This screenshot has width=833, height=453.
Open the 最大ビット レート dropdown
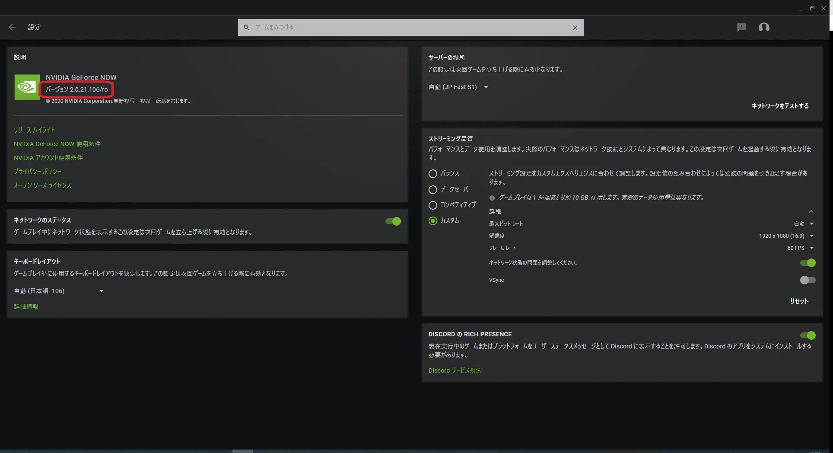click(804, 224)
